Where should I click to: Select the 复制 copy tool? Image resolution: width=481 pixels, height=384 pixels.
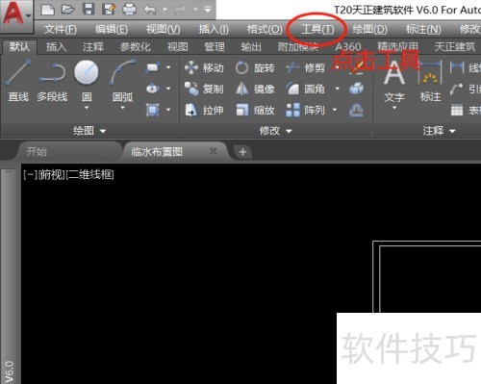coord(204,89)
